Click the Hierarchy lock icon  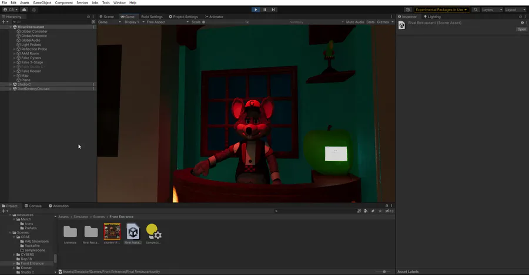point(88,16)
